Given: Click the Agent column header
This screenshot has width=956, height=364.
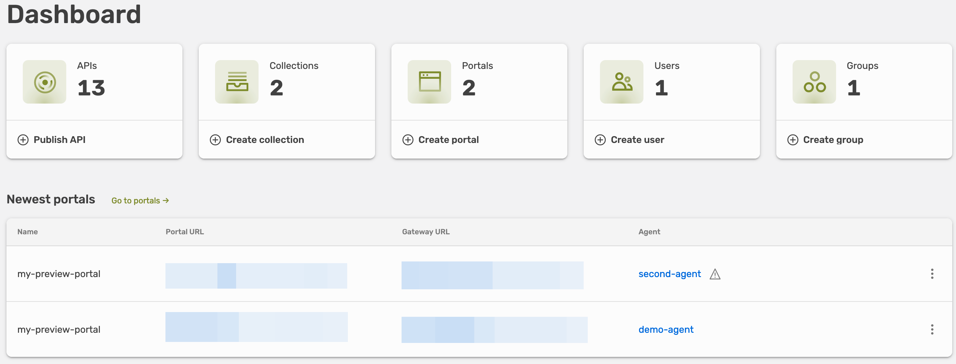Looking at the screenshot, I should click(x=649, y=232).
